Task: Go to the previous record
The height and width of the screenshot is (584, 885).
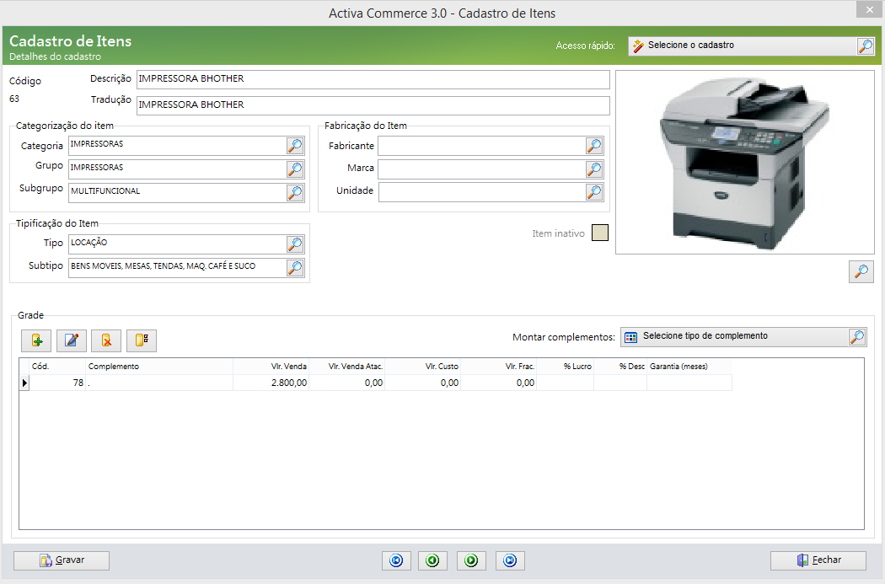Action: 432,560
